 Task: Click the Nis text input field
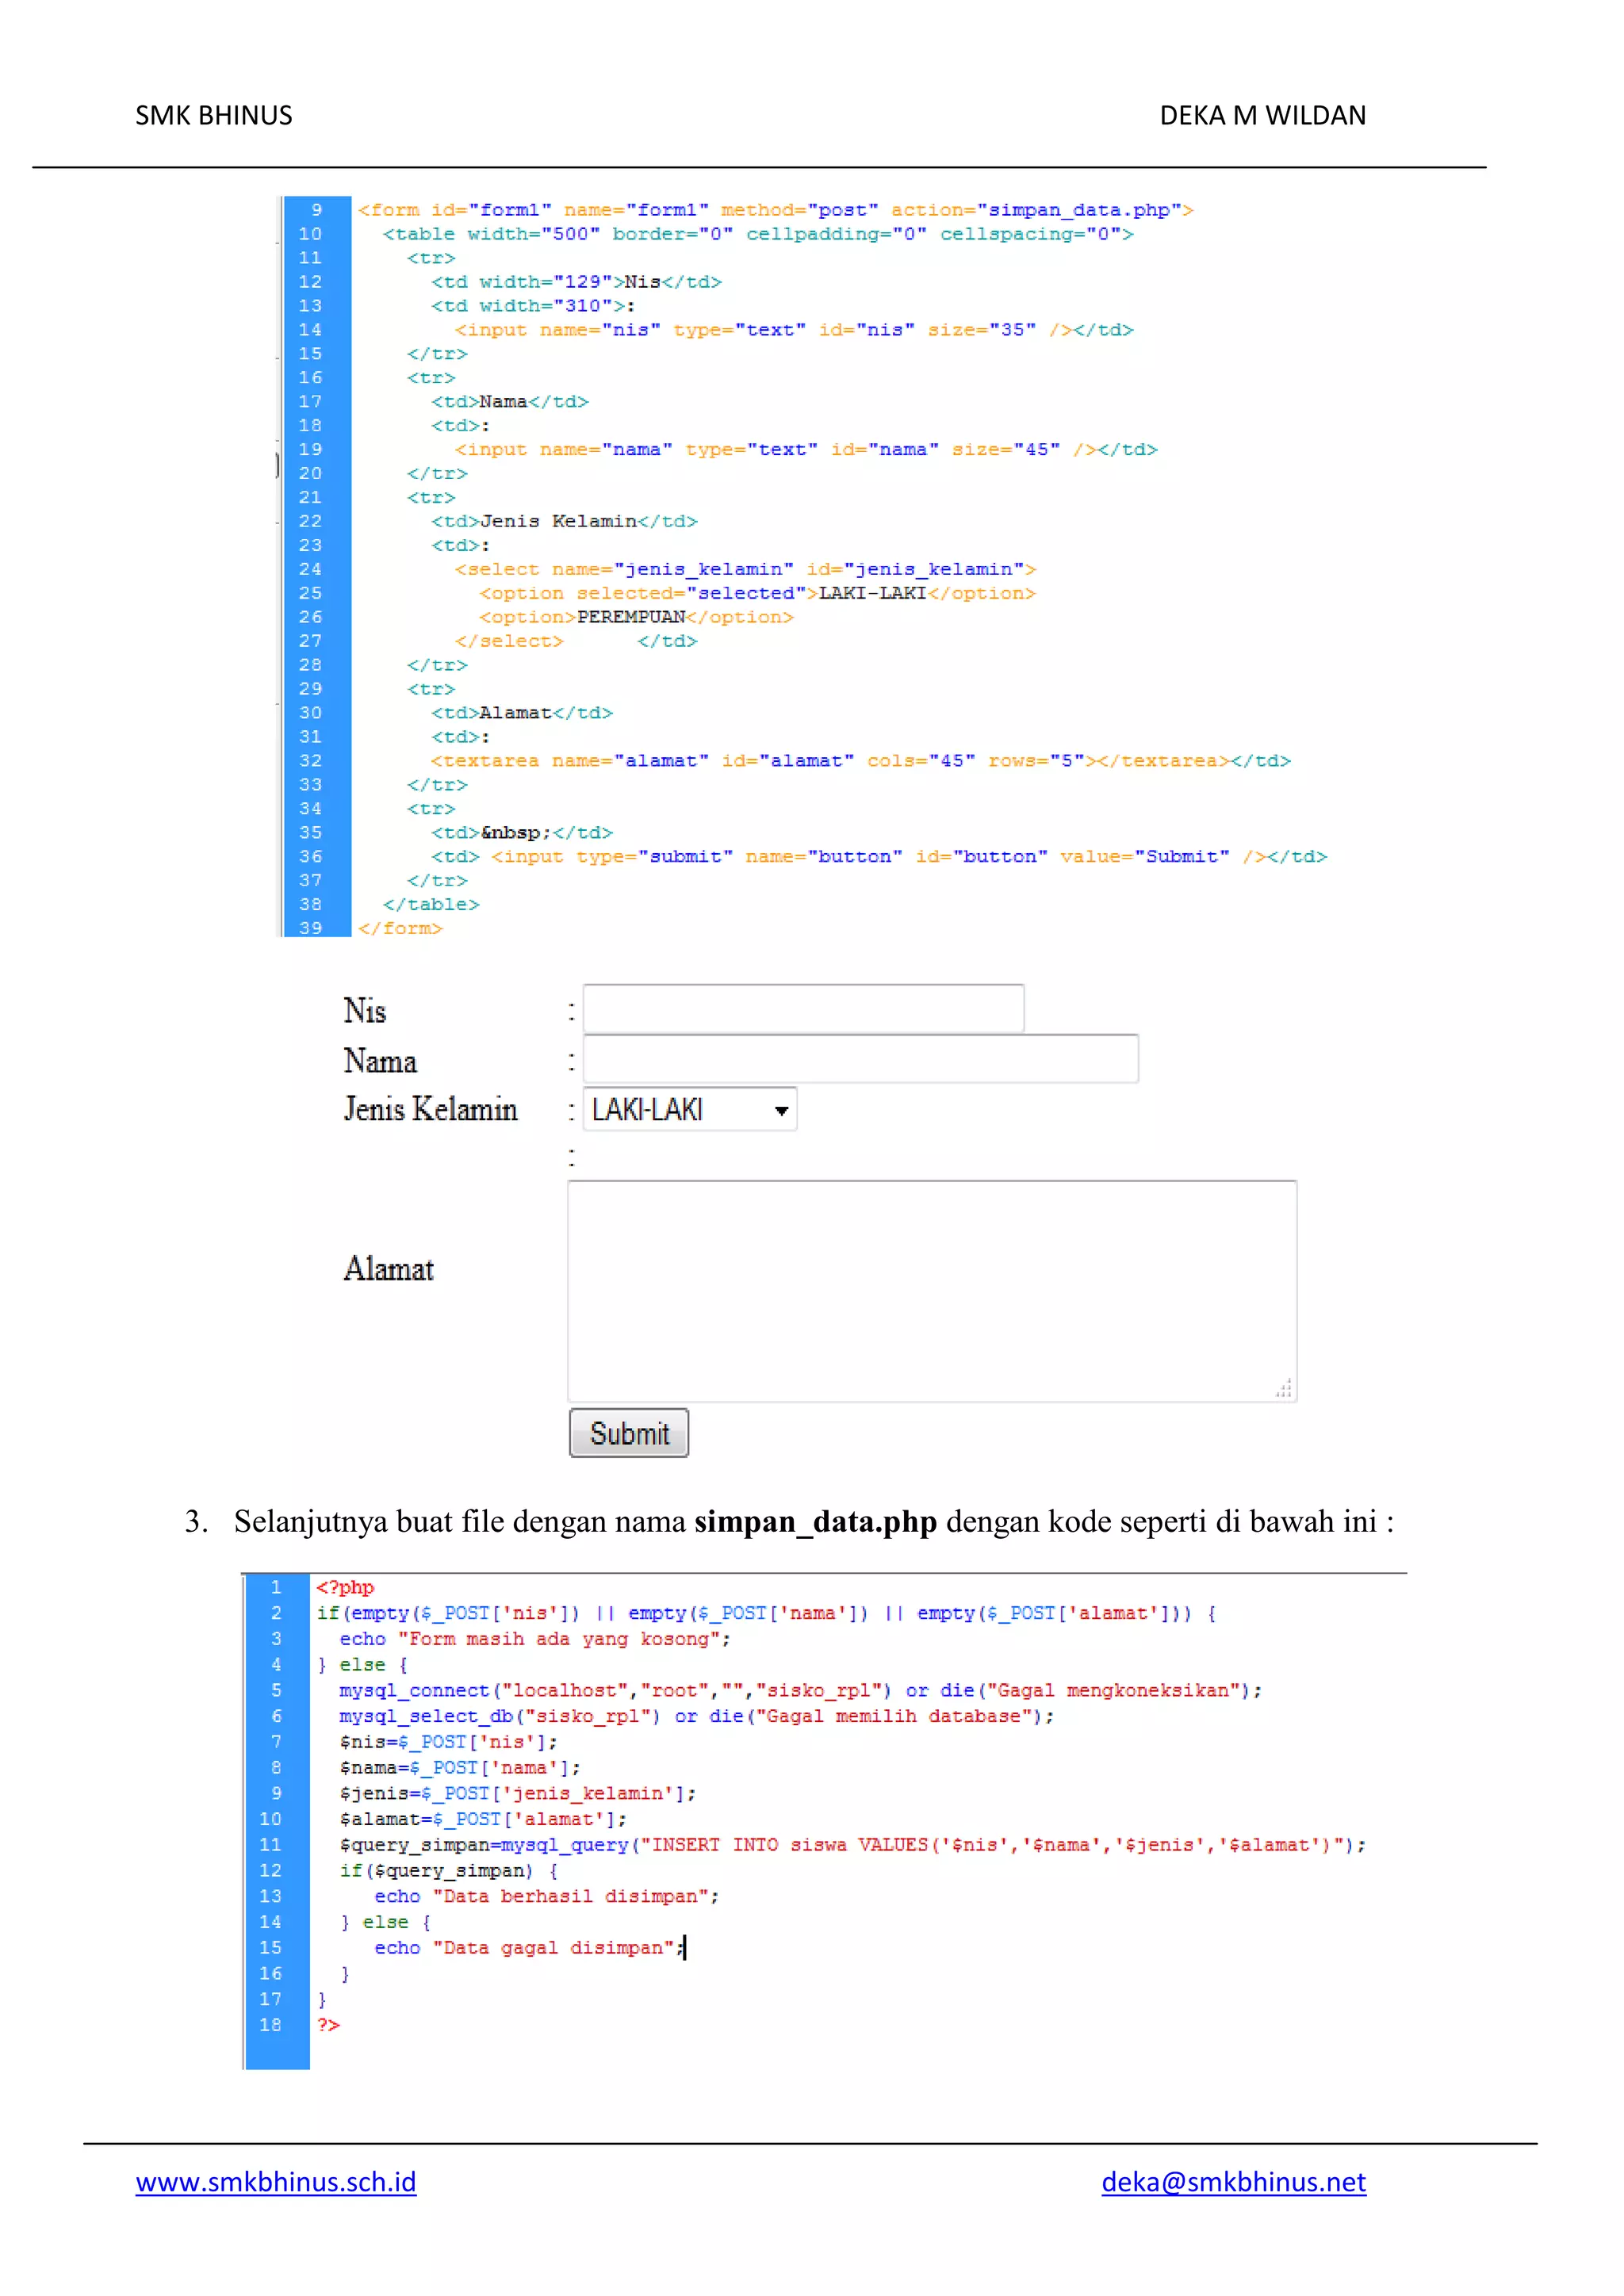click(803, 1008)
